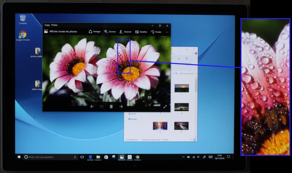This screenshot has height=173, width=292.
Task: Select the Zoomer magnifier tool
Action: click(x=110, y=32)
